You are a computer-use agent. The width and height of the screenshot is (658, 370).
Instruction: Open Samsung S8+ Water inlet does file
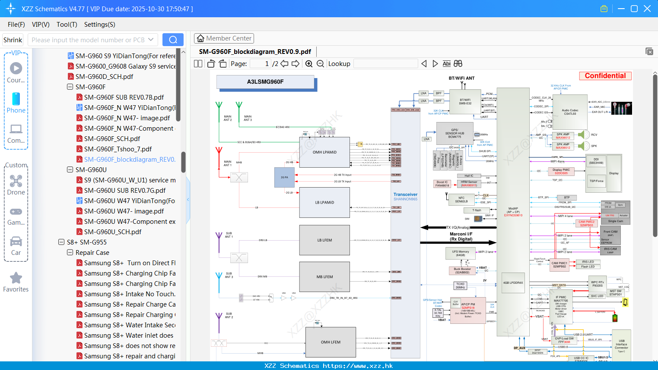[x=125, y=335]
